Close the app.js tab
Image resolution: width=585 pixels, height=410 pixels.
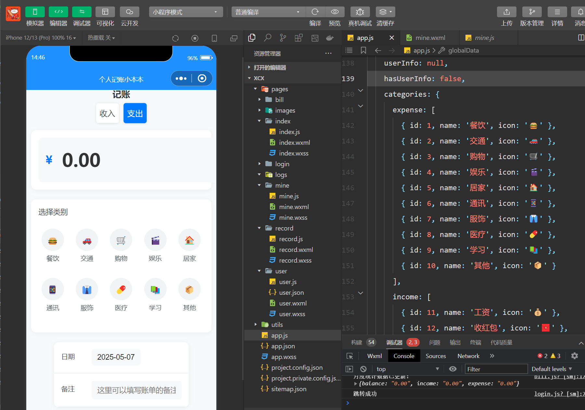[392, 38]
